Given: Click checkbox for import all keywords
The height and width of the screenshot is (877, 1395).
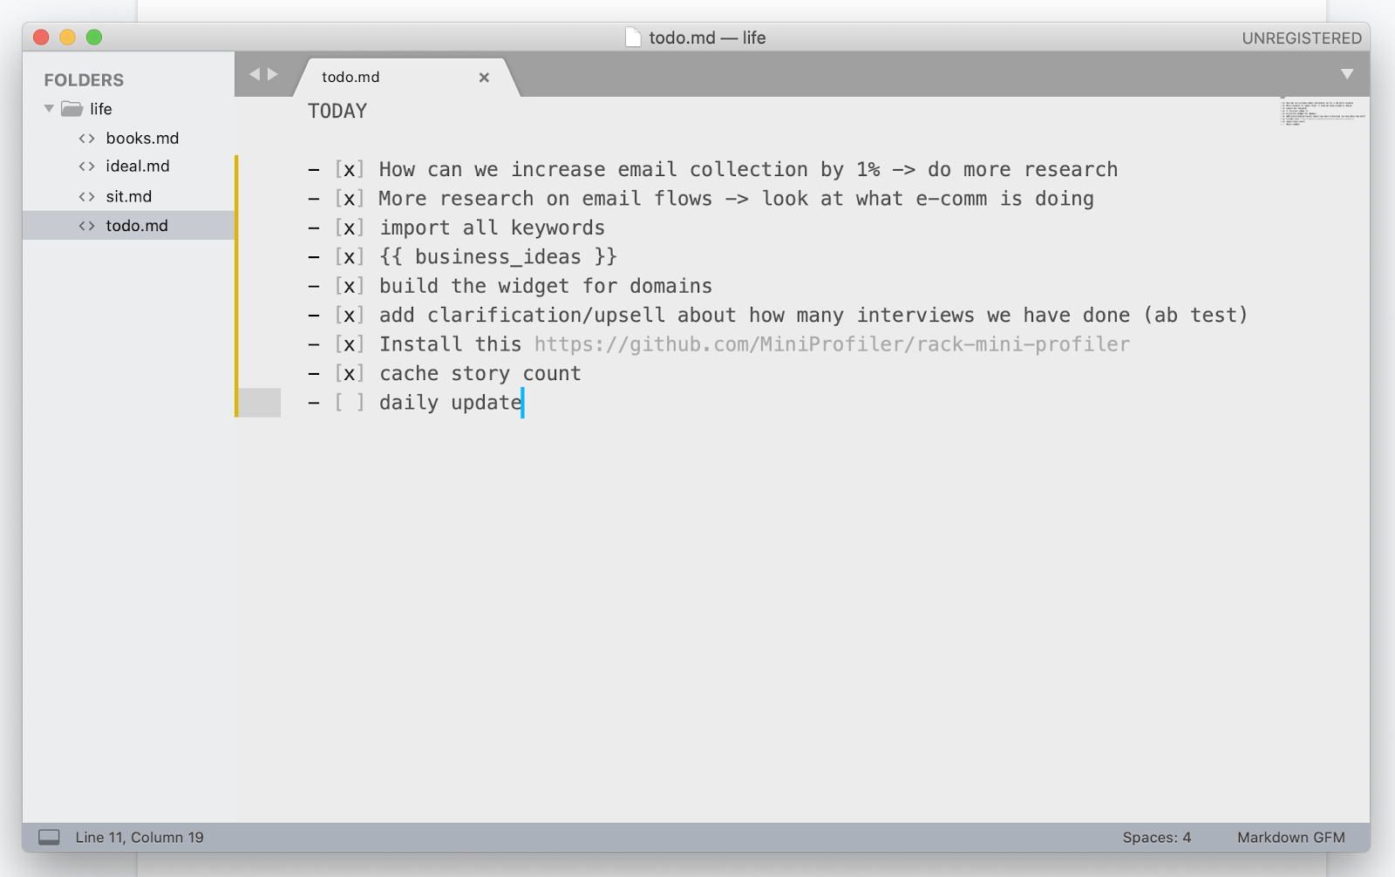Looking at the screenshot, I should 349,228.
